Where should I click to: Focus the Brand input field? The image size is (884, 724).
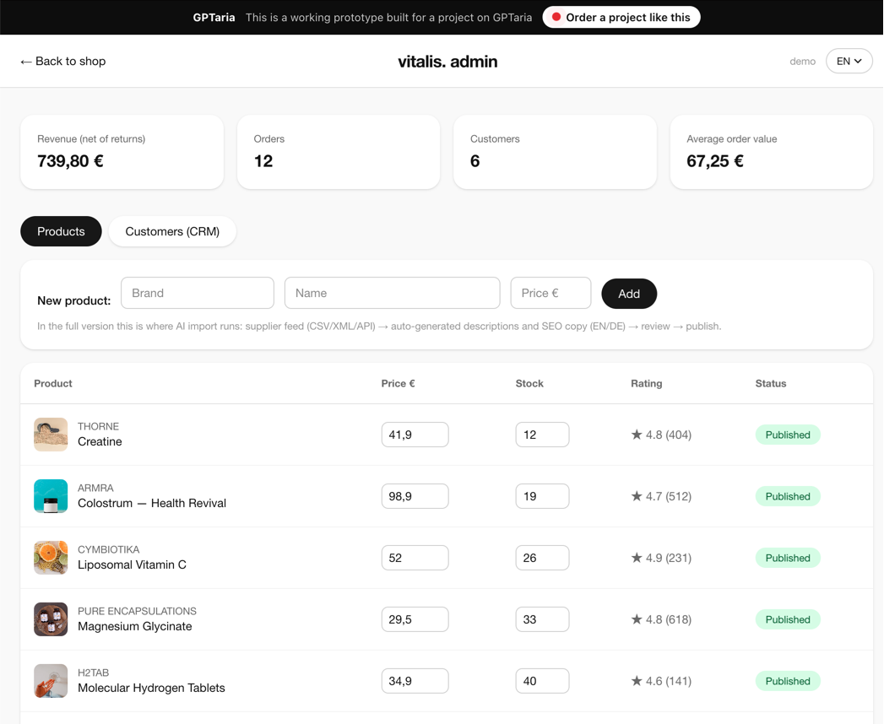point(198,293)
